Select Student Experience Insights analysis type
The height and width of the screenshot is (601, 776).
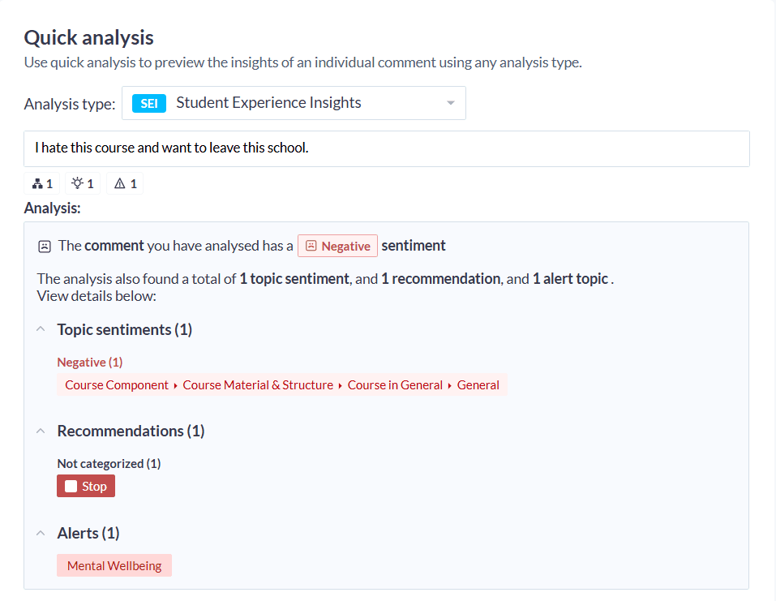point(268,103)
